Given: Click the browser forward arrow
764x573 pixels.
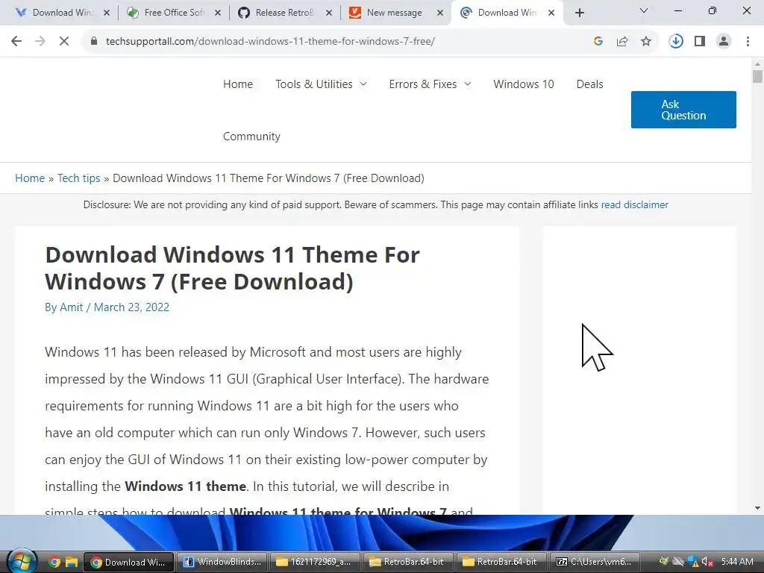Looking at the screenshot, I should 40,42.
